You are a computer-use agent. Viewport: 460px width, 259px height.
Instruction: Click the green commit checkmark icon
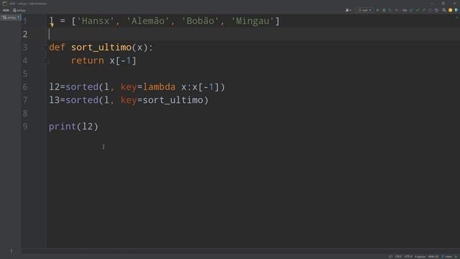[x=418, y=10]
